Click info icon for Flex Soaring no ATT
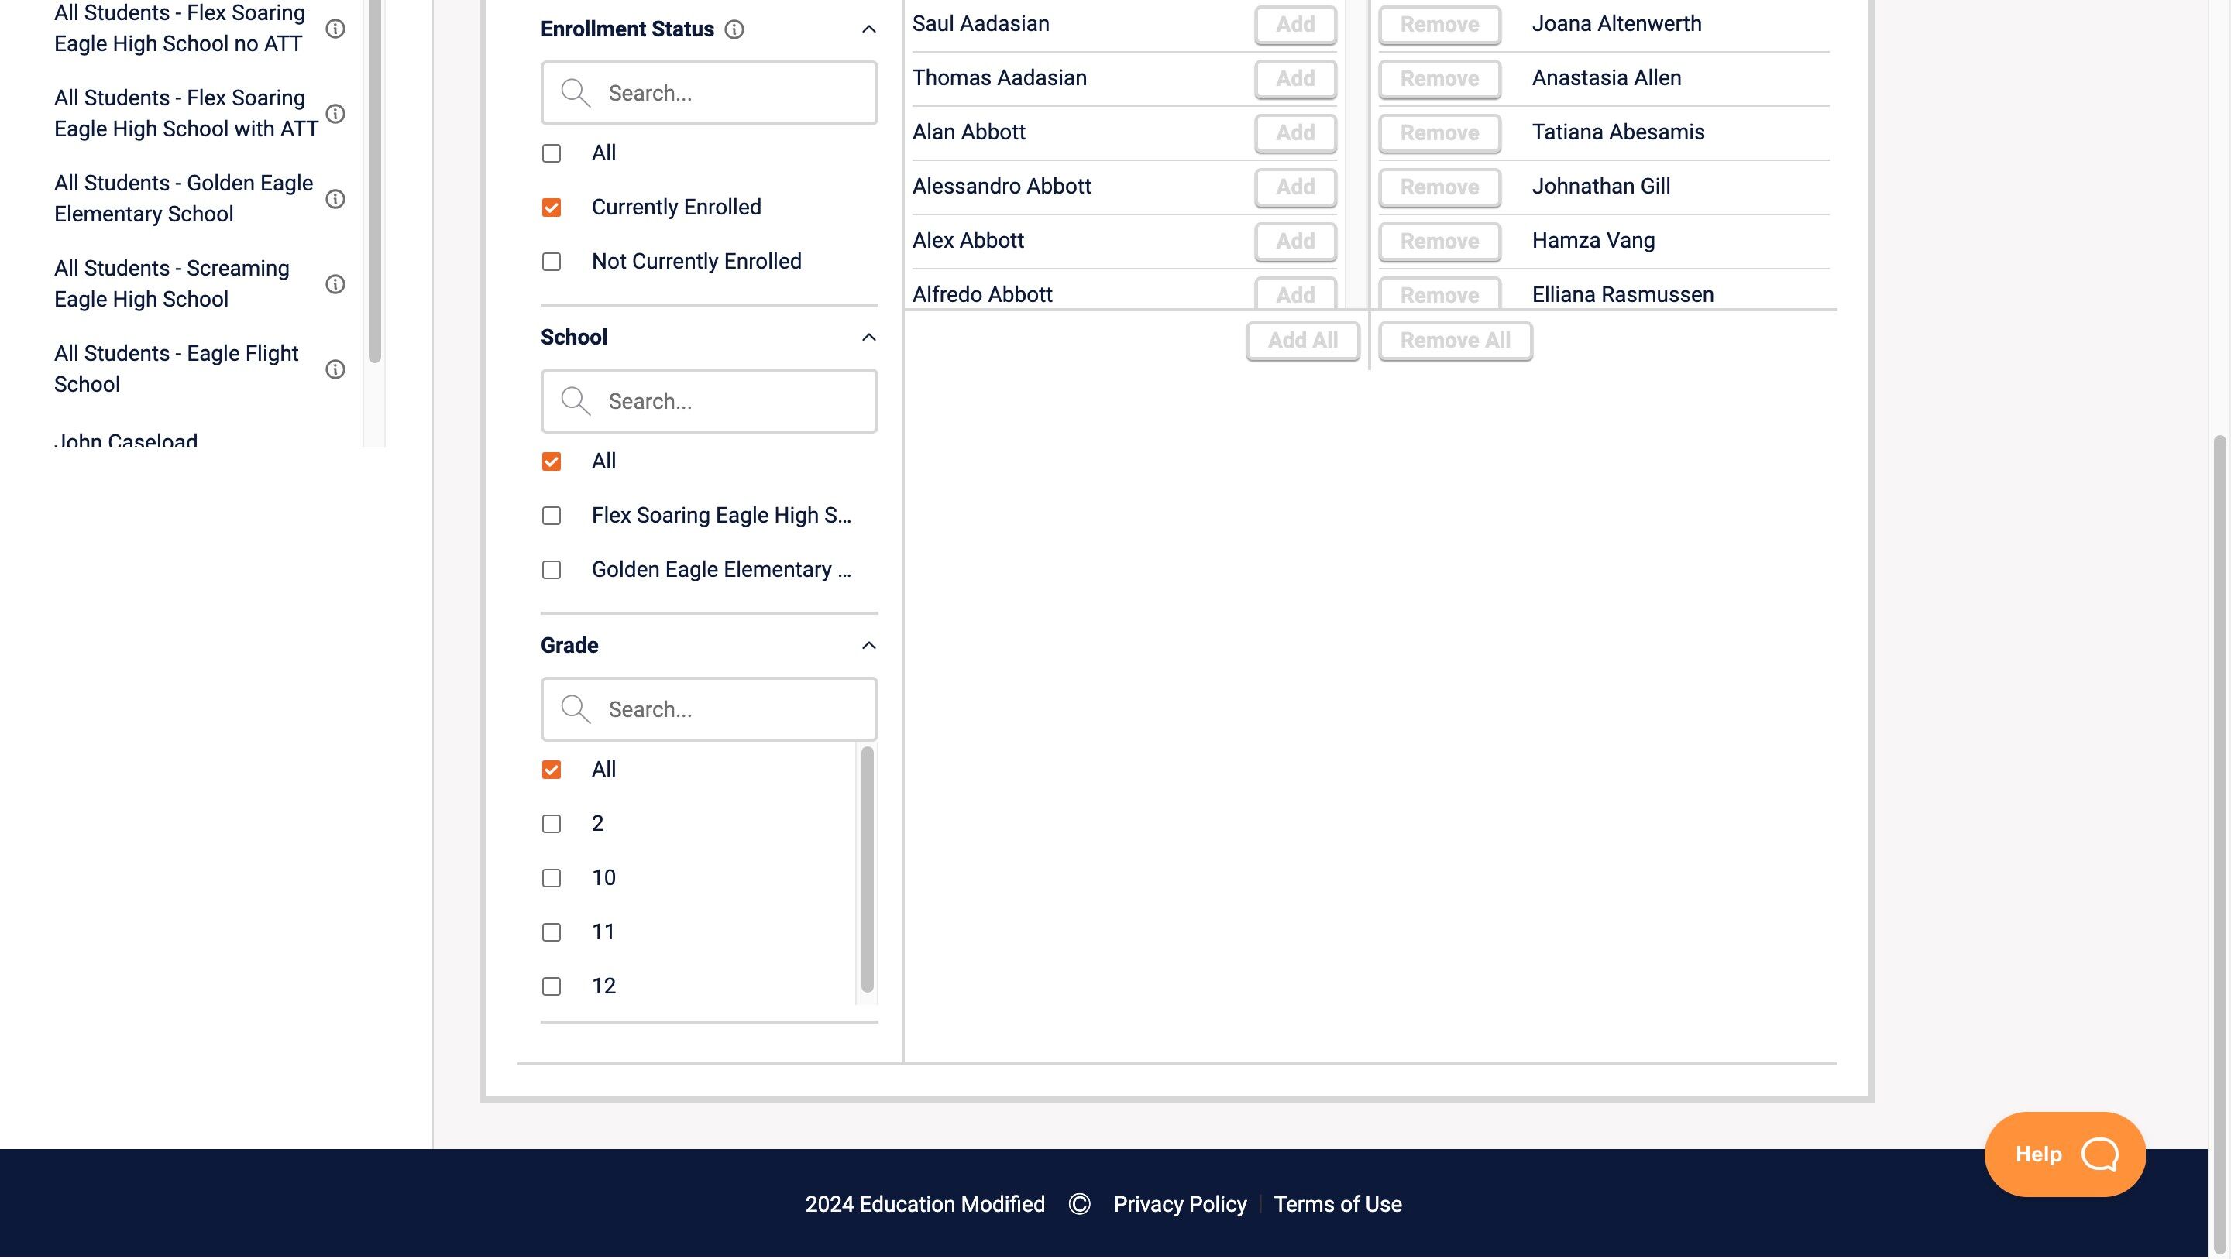Viewport: 2231px width, 1259px height. coord(335,29)
